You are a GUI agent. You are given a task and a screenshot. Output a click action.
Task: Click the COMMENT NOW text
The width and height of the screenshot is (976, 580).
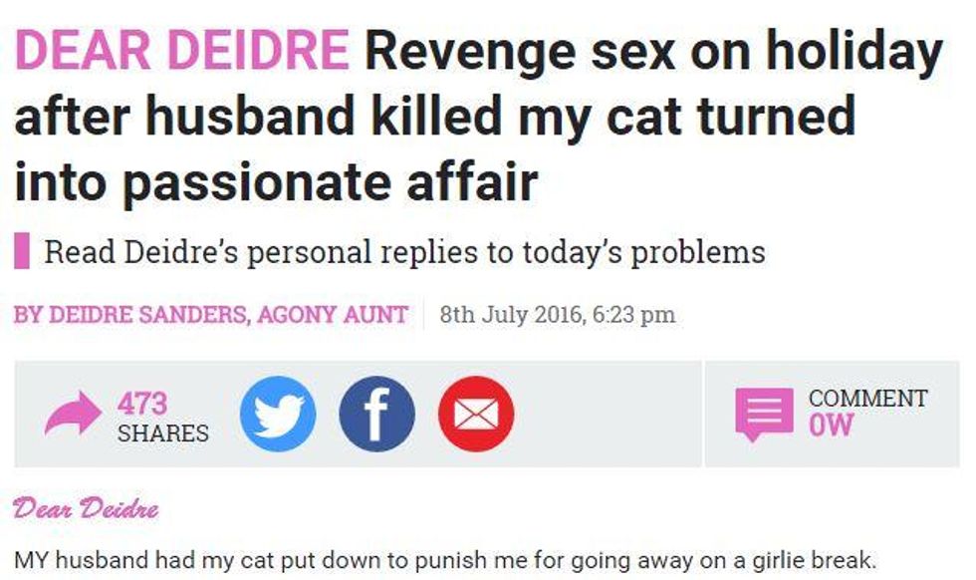(867, 412)
